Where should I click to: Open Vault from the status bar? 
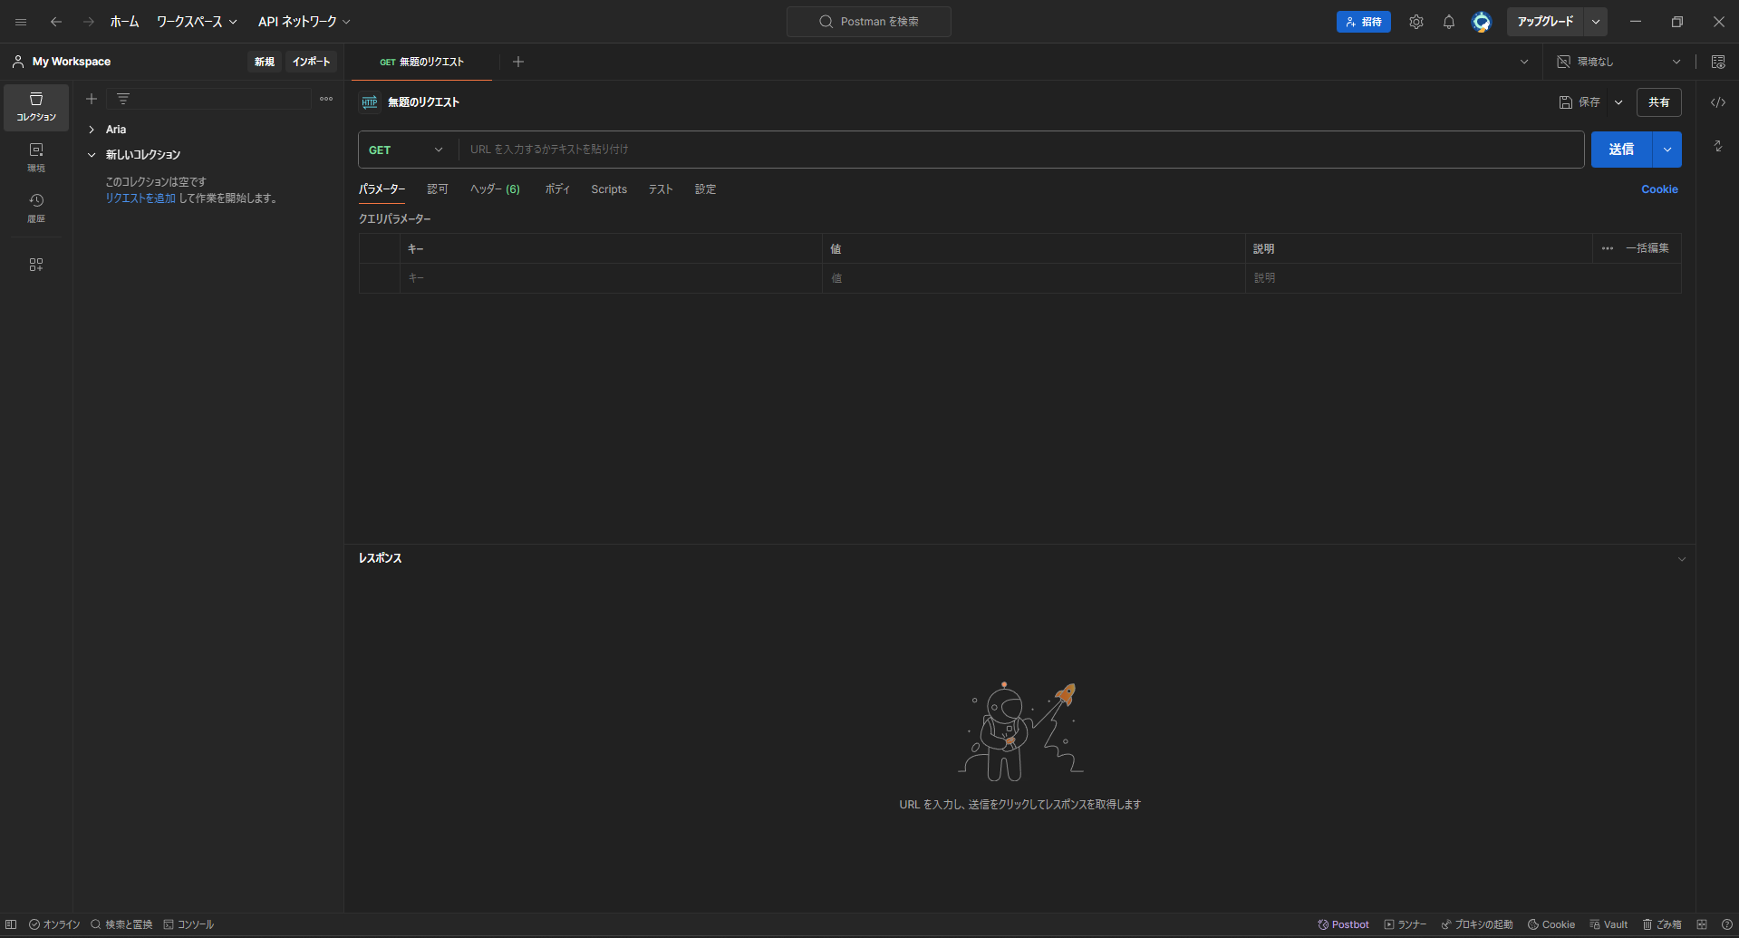click(1609, 923)
